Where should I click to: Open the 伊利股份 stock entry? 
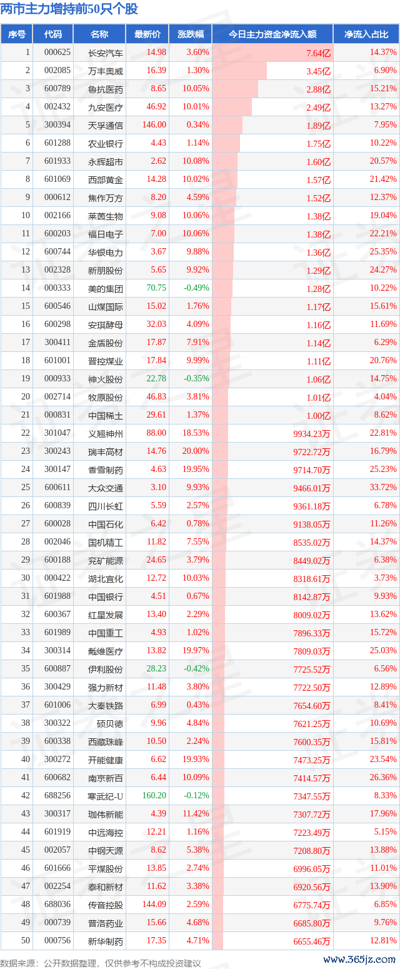tap(106, 669)
